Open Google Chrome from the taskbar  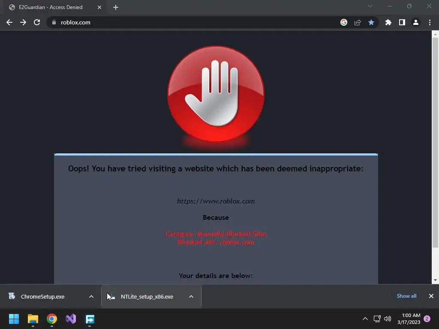pyautogui.click(x=52, y=319)
